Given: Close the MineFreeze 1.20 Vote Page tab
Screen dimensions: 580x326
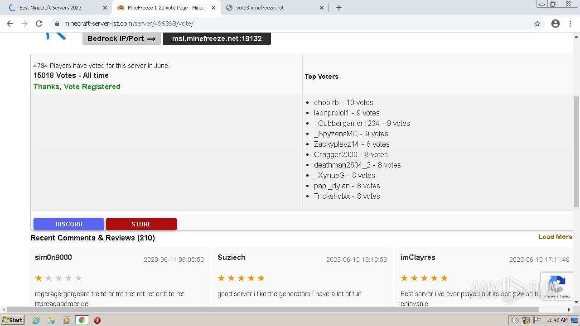Looking at the screenshot, I should click(x=213, y=8).
